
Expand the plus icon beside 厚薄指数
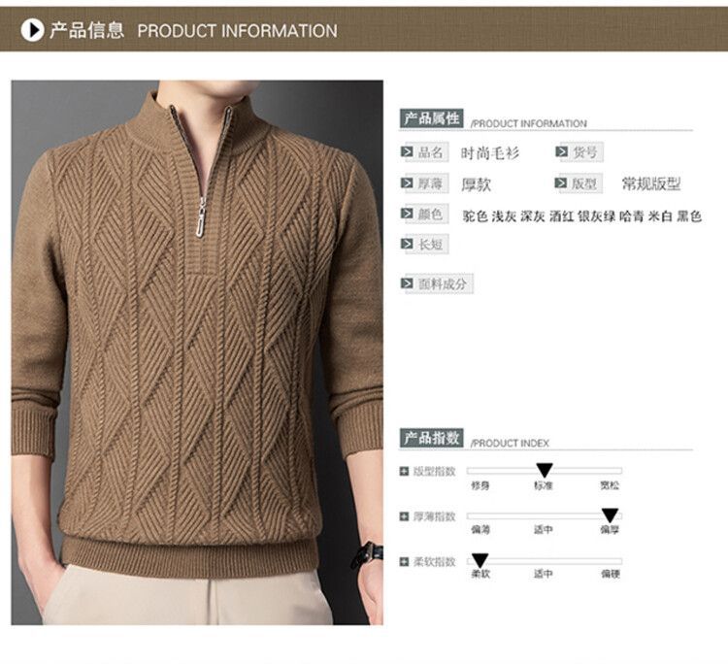click(405, 516)
